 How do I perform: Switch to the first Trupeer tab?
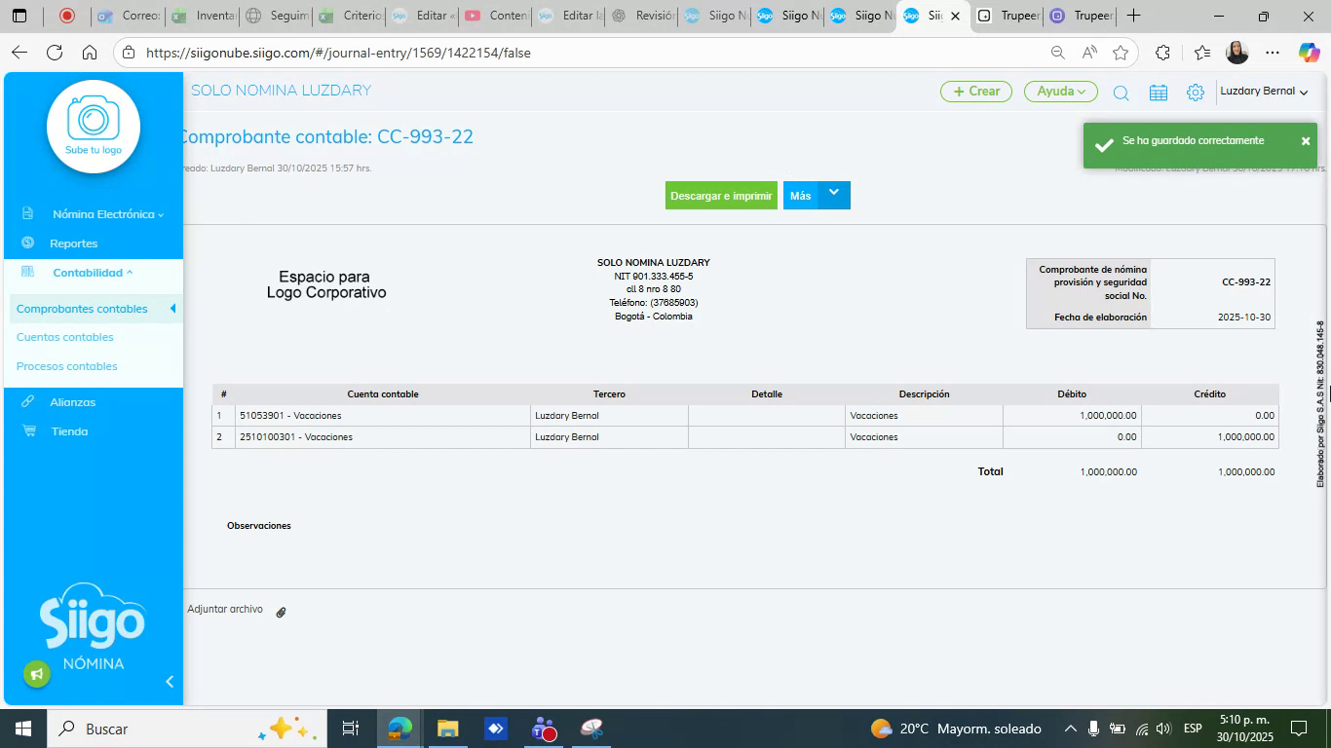(x=1008, y=16)
